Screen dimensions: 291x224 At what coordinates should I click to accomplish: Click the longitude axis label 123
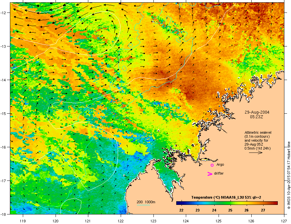click(x=153, y=221)
